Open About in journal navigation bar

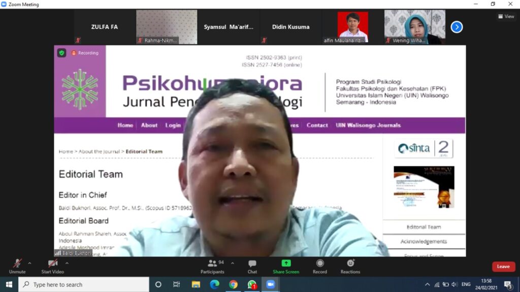tap(149, 125)
